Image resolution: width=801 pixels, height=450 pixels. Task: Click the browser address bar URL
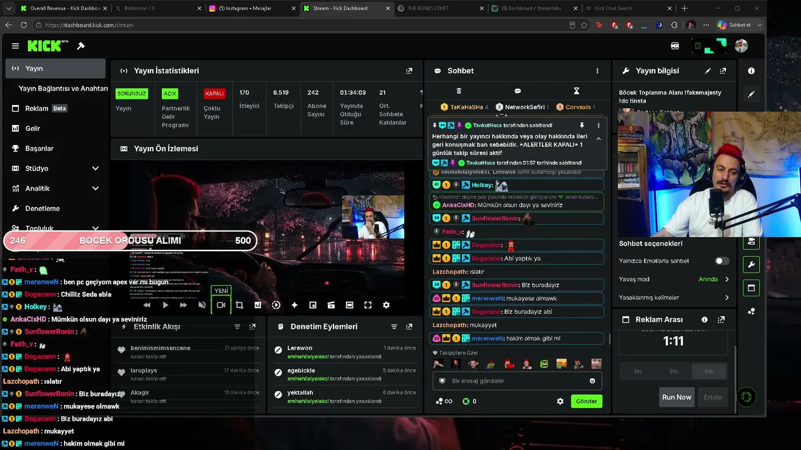click(89, 25)
